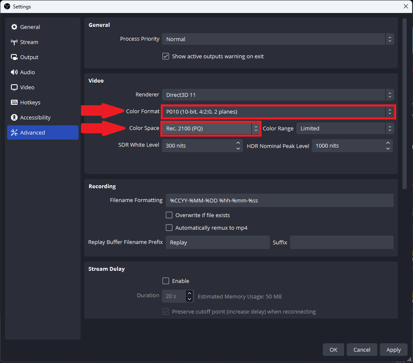Decrease Stream Delay duration
Viewport: 413px width, 363px height.
pyautogui.click(x=189, y=299)
